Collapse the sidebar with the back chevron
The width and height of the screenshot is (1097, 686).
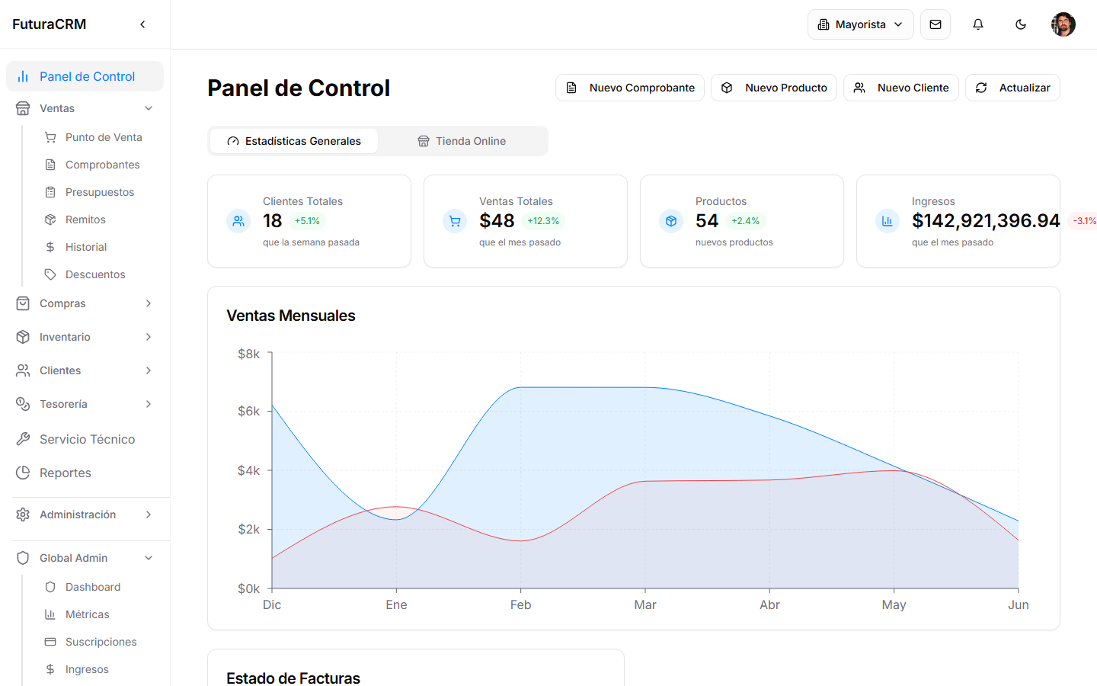142,24
